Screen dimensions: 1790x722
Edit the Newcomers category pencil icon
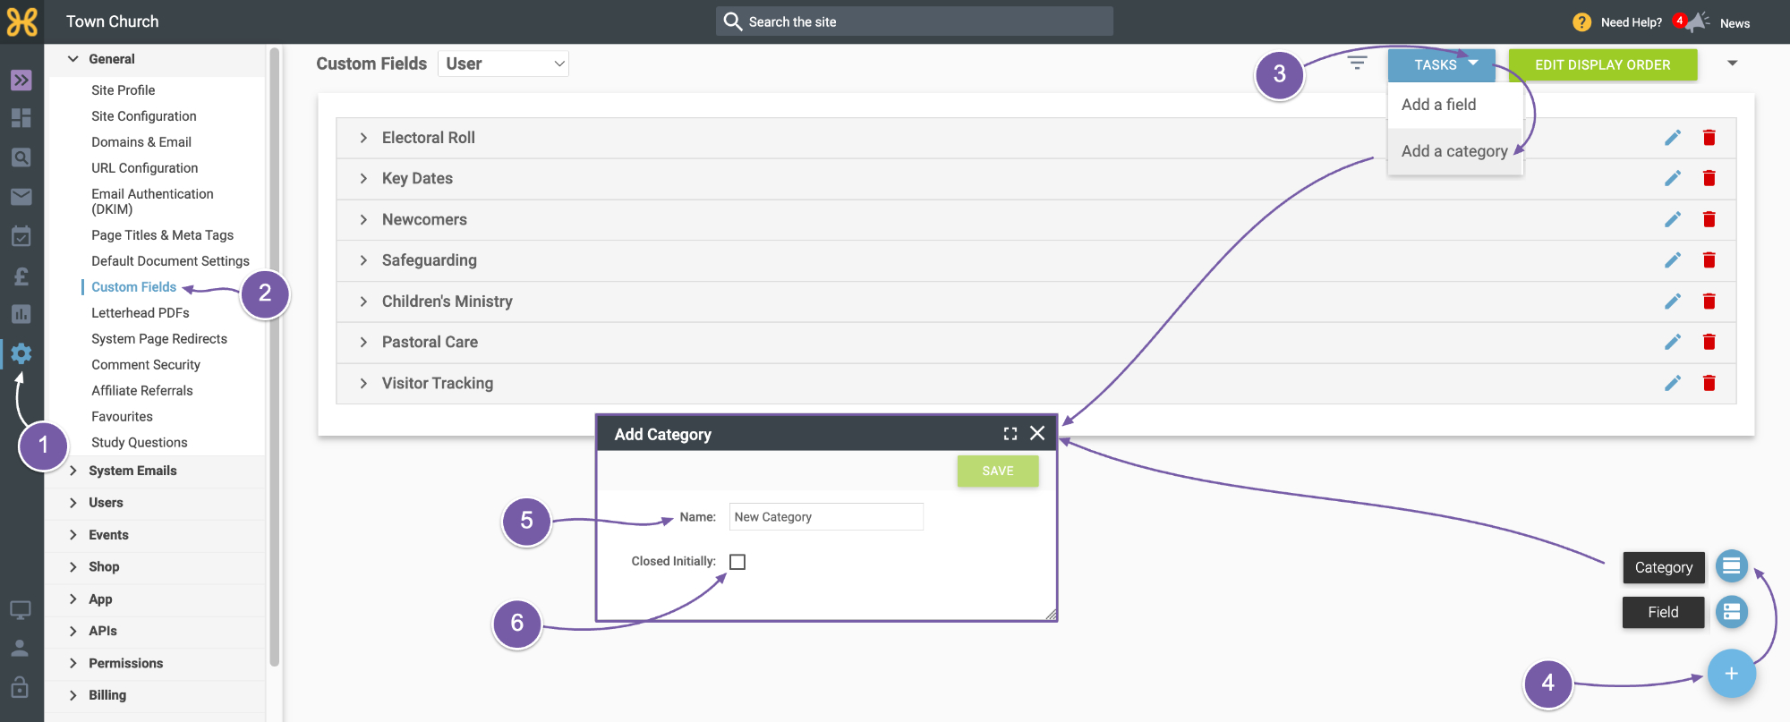click(1673, 219)
